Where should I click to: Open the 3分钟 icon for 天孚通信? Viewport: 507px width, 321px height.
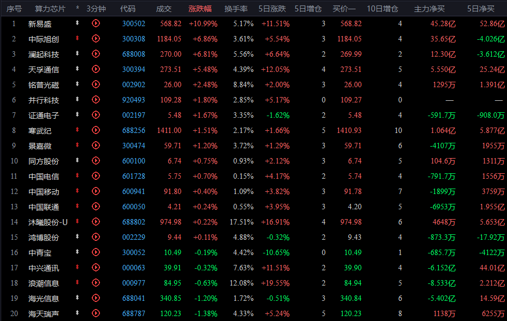[x=96, y=69]
